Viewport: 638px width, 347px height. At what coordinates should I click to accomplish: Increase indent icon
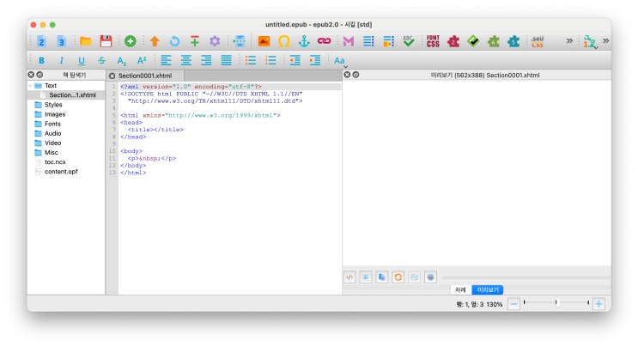click(x=315, y=61)
